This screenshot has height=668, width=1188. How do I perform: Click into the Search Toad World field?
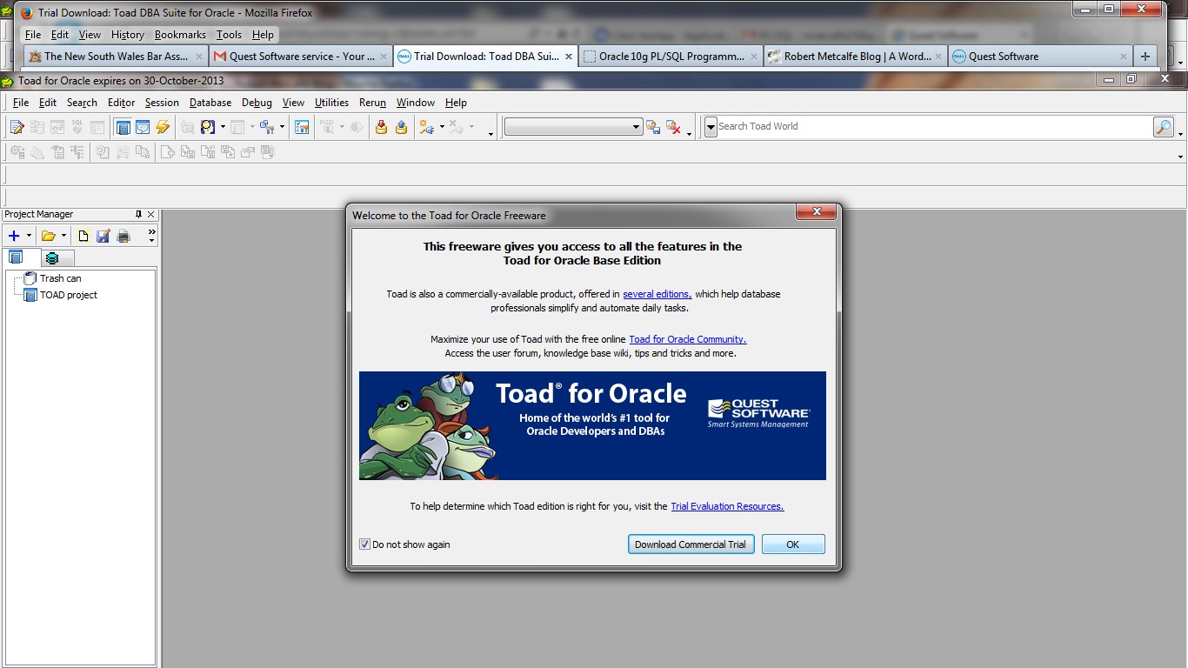[x=934, y=127]
